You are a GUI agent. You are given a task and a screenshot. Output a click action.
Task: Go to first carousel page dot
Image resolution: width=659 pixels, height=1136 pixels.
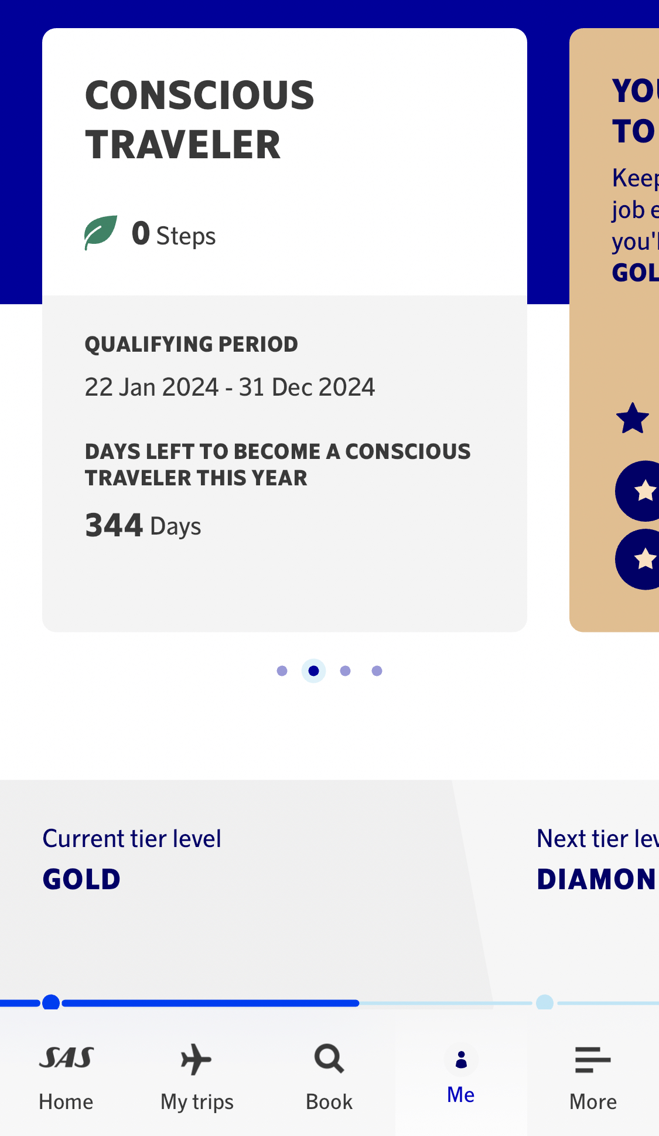click(x=282, y=671)
